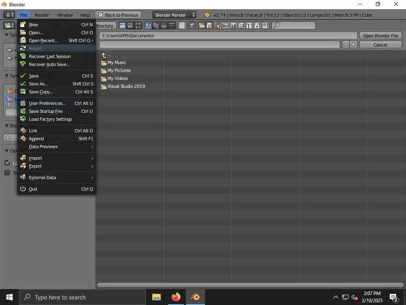Click the add bookmark plus icon in sidebar
The width and height of the screenshot is (406, 305).
8,138
